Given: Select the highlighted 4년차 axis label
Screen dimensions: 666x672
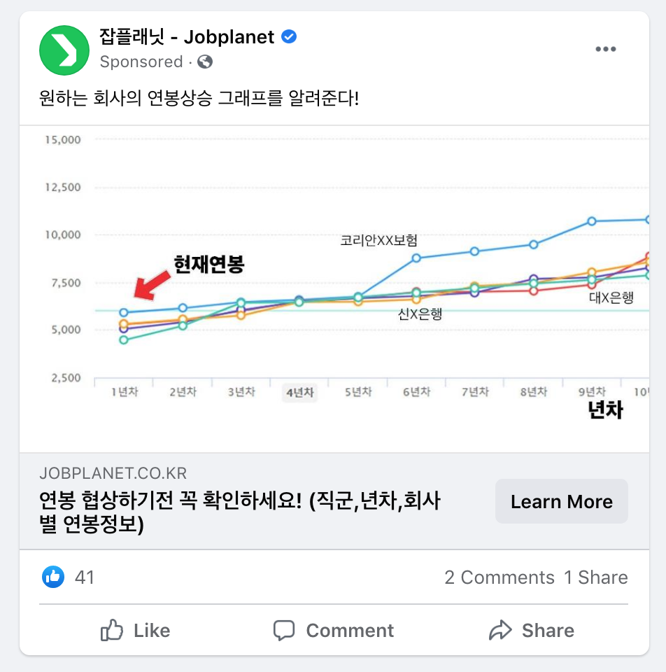Looking at the screenshot, I should click(300, 392).
